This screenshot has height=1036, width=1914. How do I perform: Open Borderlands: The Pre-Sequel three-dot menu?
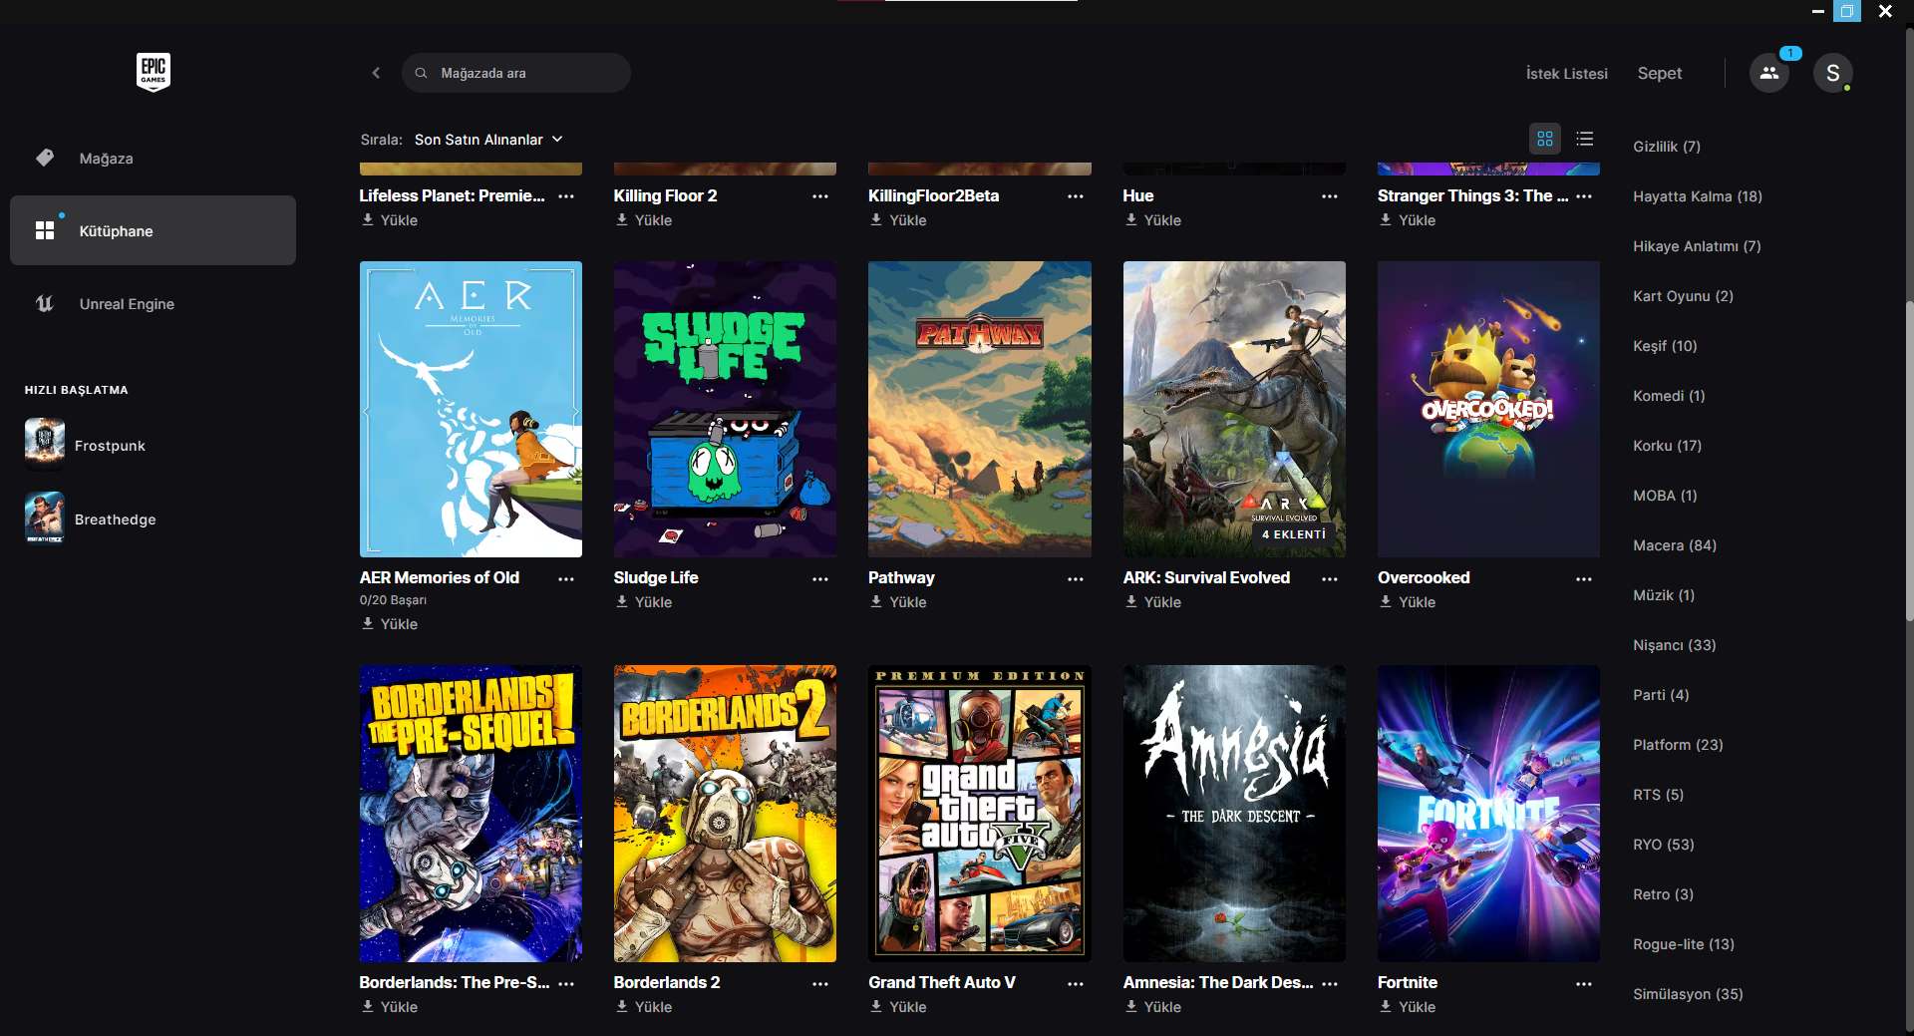[x=566, y=983]
